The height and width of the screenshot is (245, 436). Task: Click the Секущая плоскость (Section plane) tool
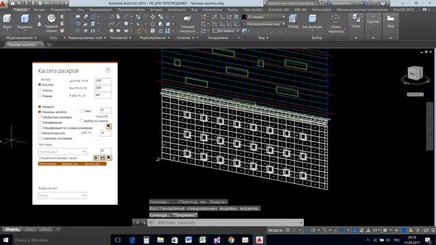[x=187, y=23]
